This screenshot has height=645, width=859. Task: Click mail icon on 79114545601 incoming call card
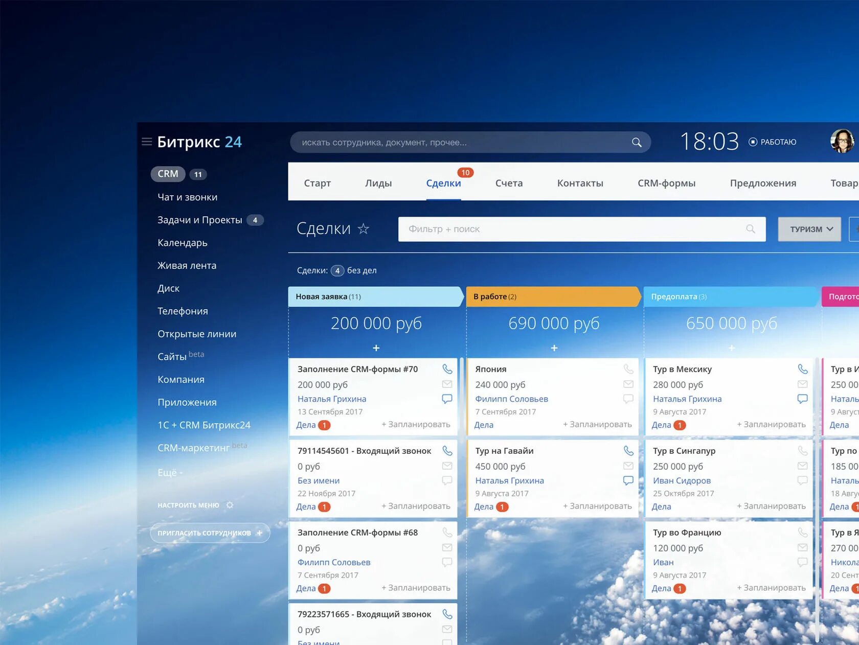click(x=447, y=466)
